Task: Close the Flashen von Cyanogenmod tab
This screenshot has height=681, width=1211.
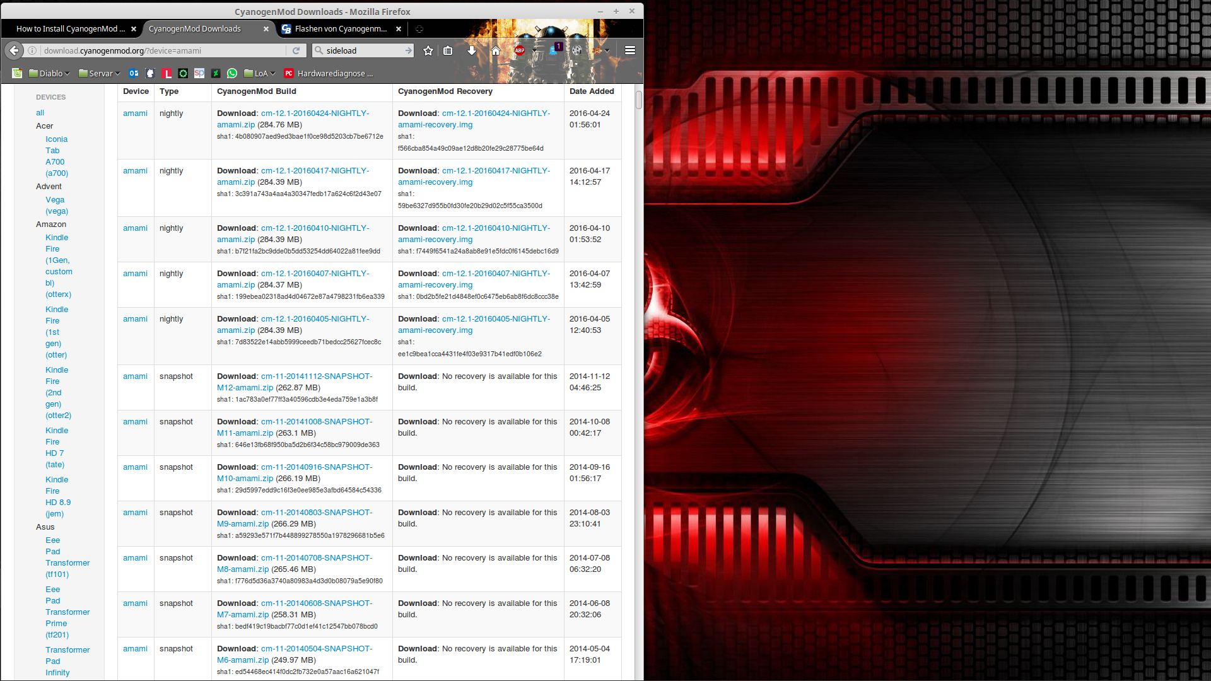Action: 399,29
